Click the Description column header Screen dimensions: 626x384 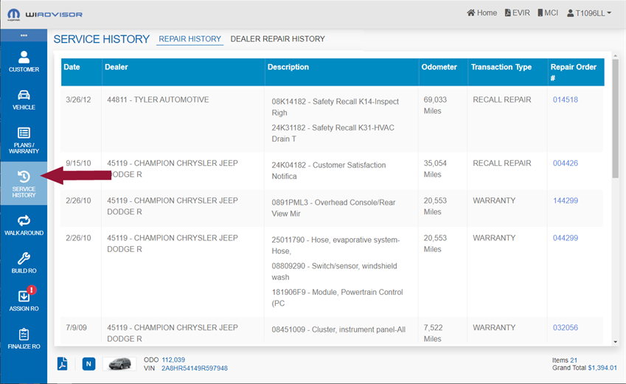point(341,71)
